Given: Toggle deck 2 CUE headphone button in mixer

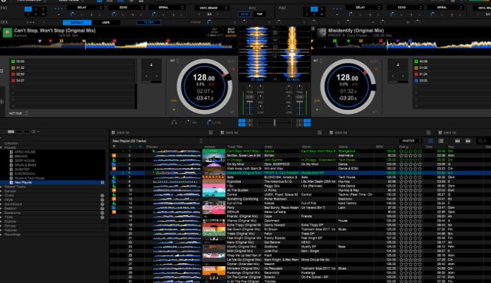Looking at the screenshot, I should tap(299, 97).
